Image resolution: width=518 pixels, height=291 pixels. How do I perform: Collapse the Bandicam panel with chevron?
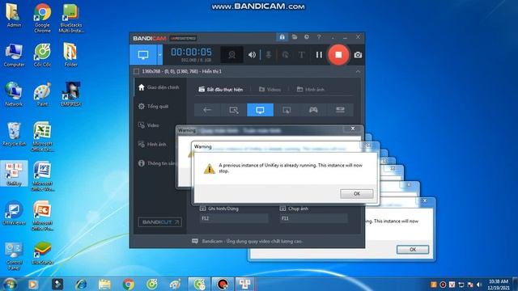[x=358, y=71]
